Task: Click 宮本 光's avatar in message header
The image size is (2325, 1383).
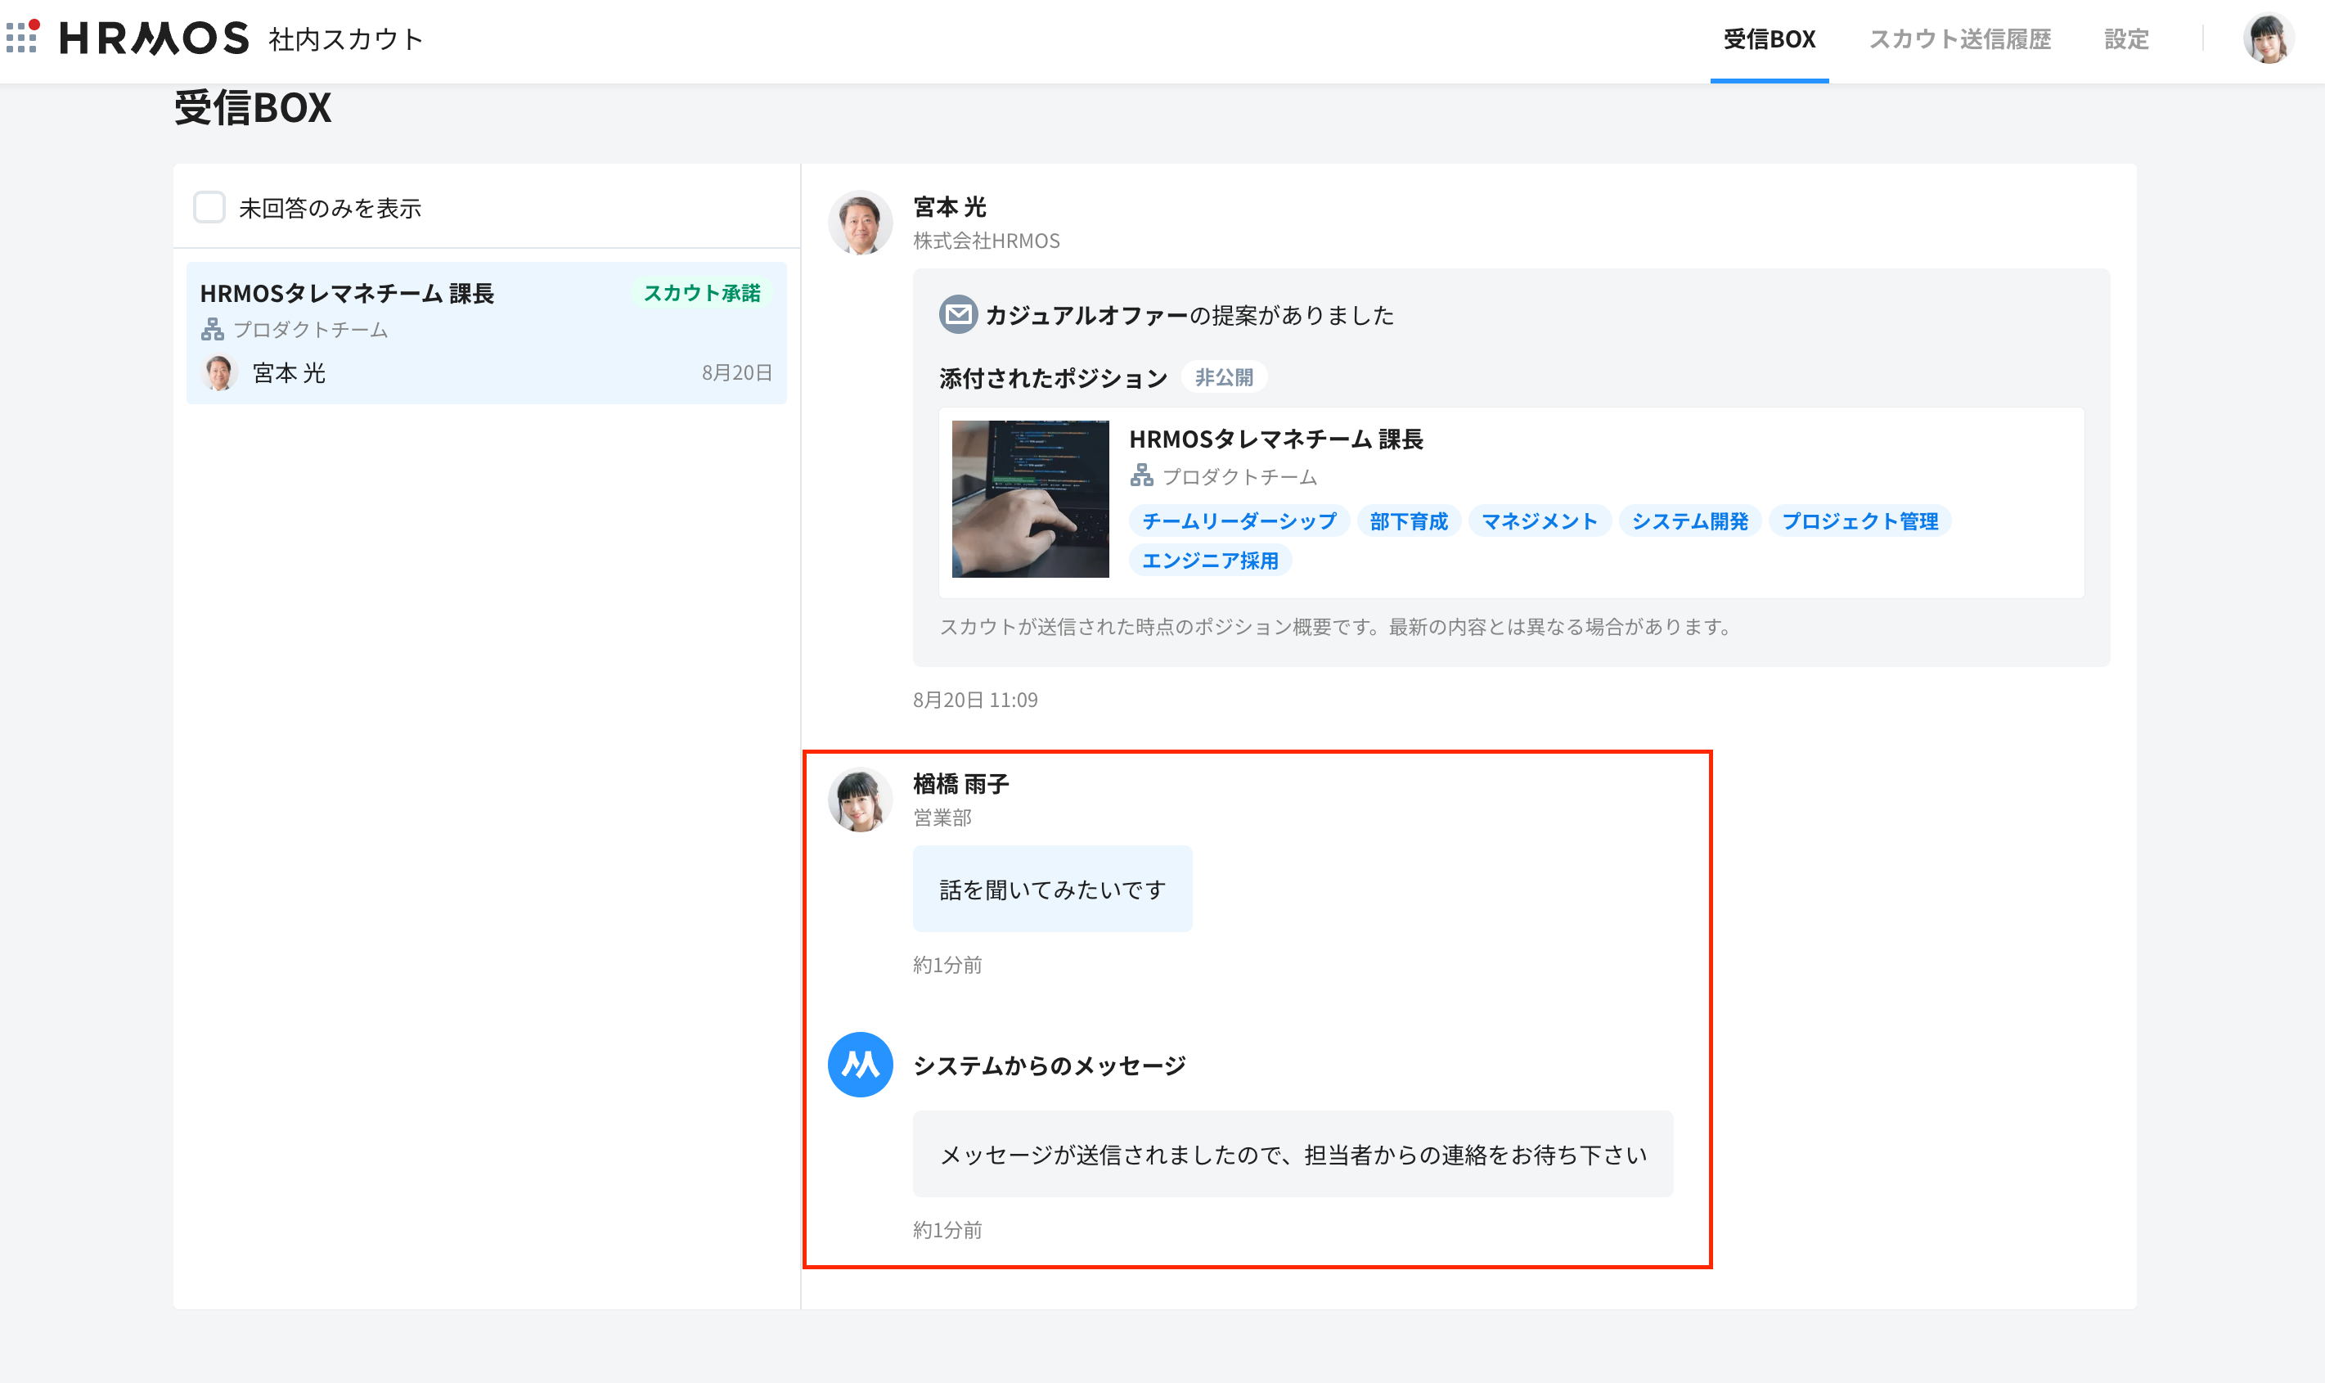Action: [x=860, y=223]
